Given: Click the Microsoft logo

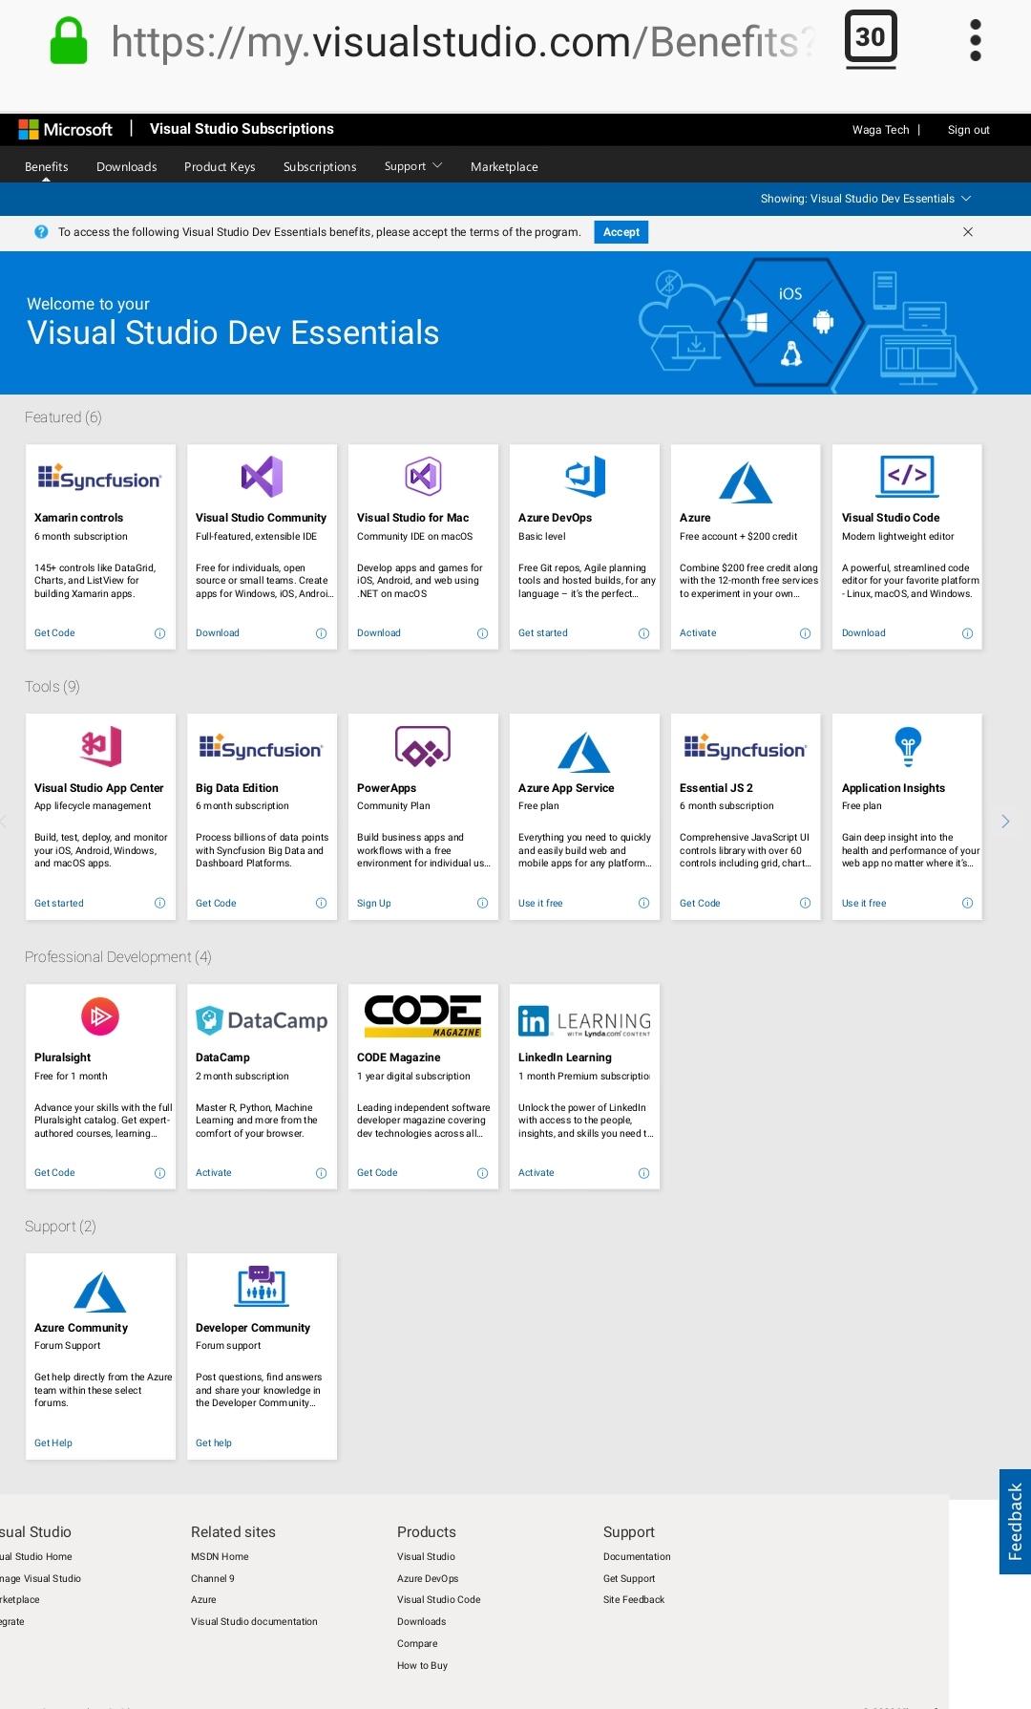Looking at the screenshot, I should point(65,129).
